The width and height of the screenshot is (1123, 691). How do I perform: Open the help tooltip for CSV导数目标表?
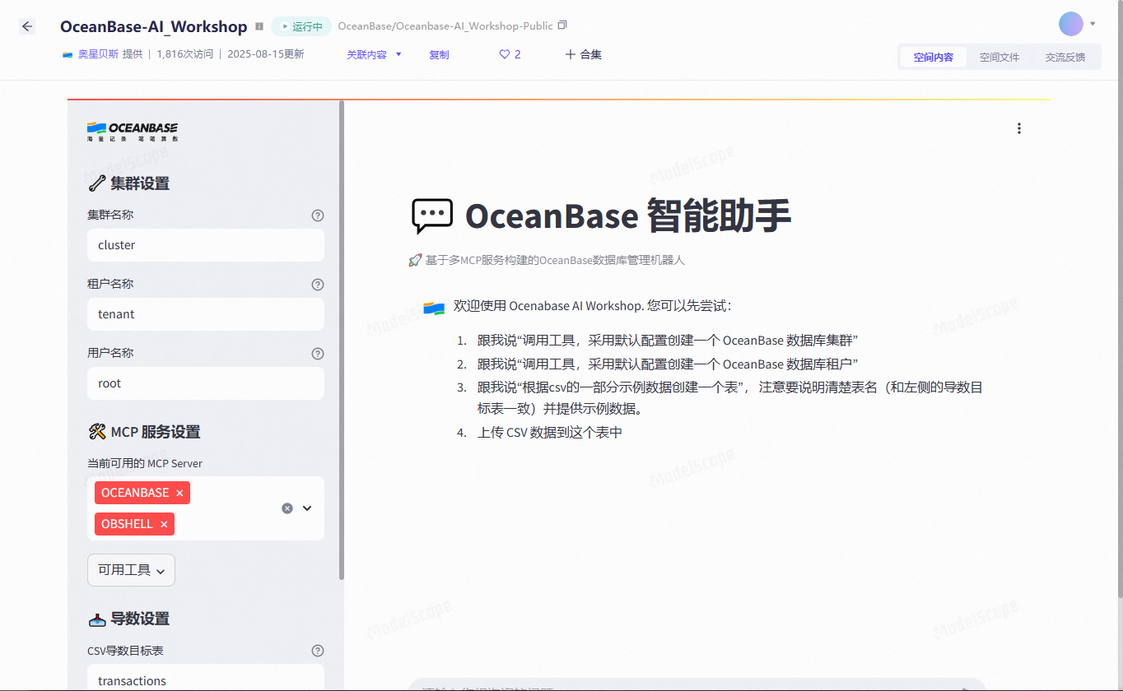(x=317, y=650)
